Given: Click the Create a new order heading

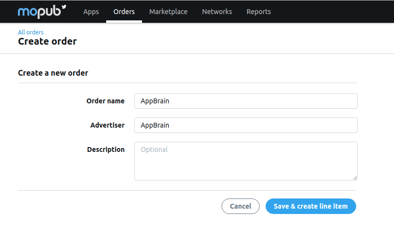Looking at the screenshot, I should pos(53,73).
